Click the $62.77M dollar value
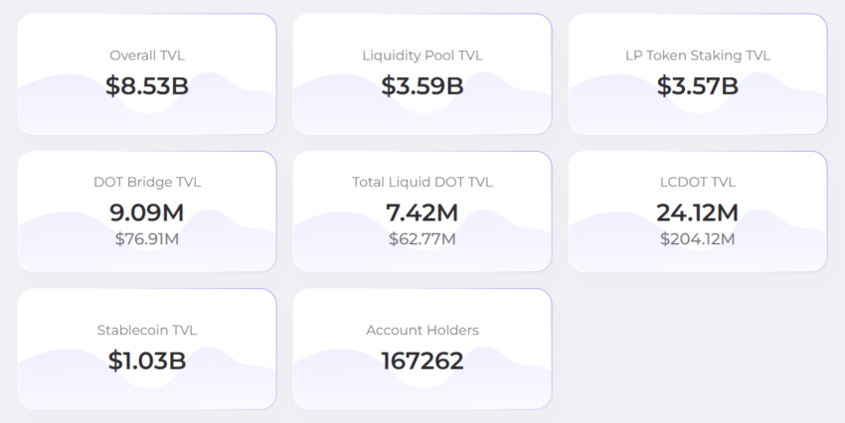 click(422, 239)
